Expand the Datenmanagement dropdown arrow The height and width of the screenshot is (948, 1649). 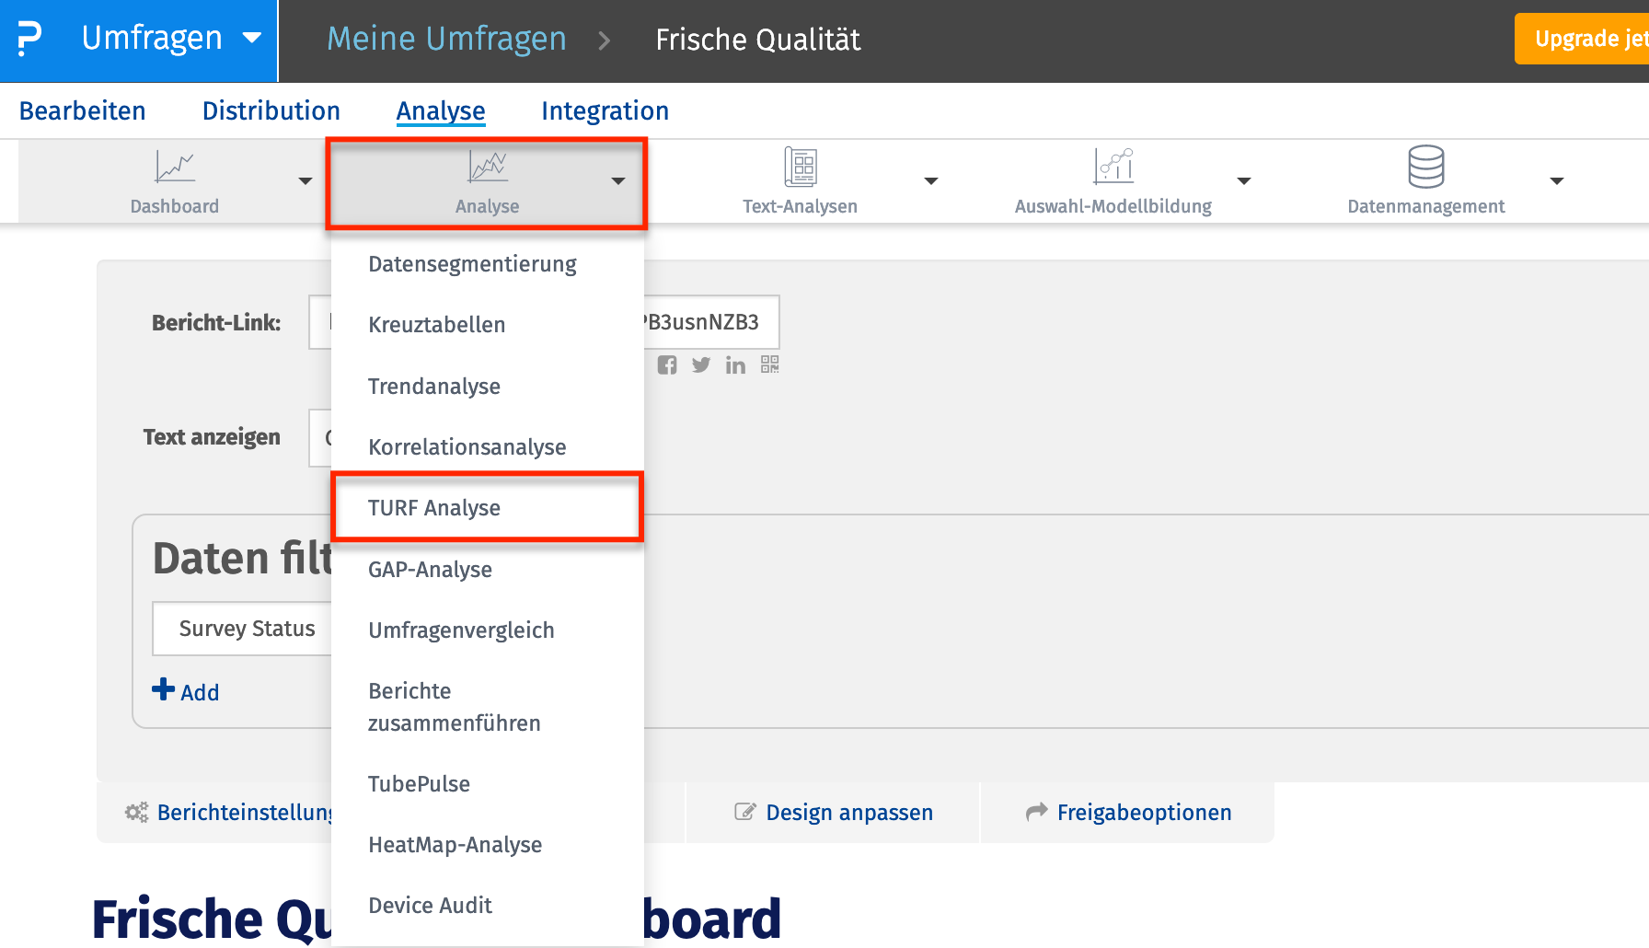click(x=1557, y=181)
